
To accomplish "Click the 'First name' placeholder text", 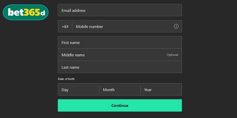I will tap(71, 42).
